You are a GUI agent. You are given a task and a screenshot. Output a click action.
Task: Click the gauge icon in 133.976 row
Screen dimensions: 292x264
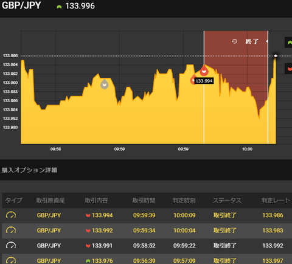[11, 260]
